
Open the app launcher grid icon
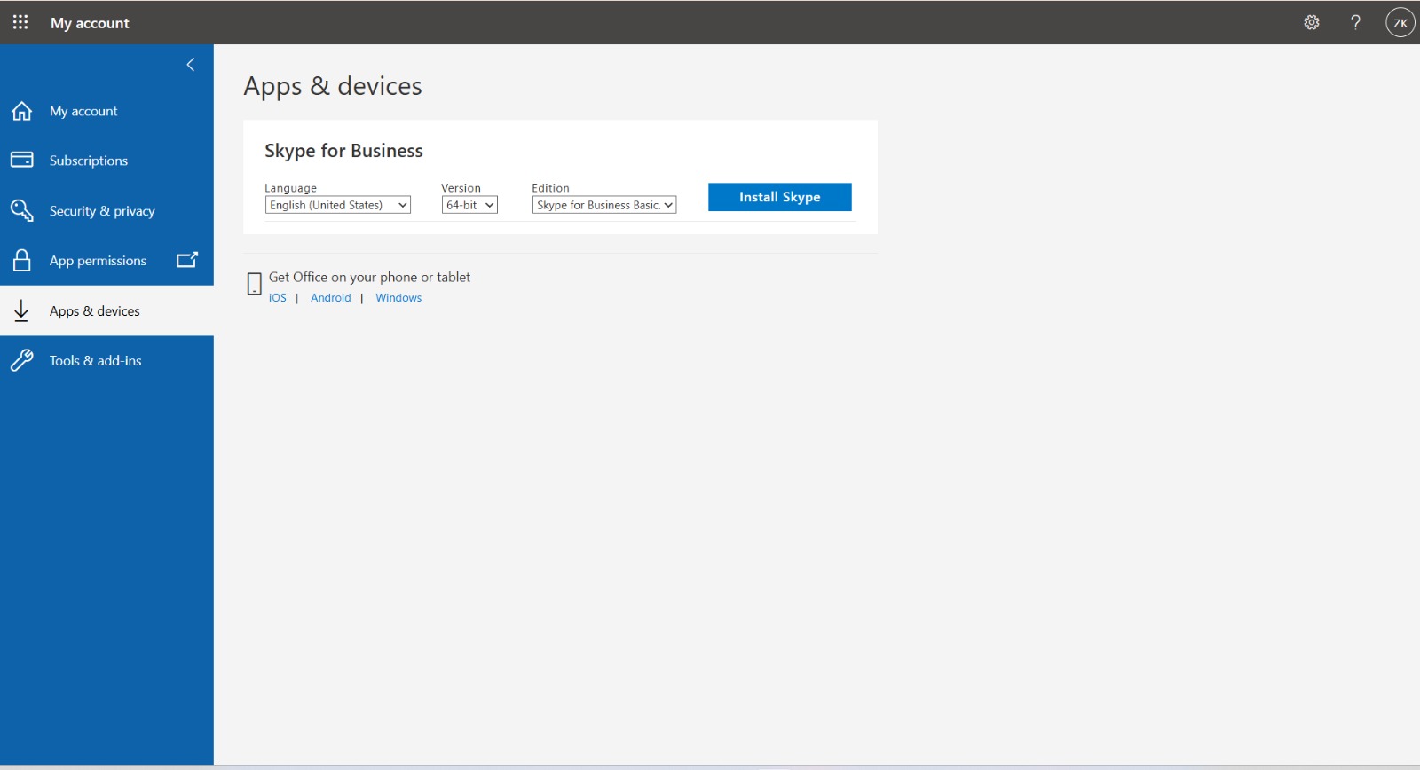coord(20,22)
